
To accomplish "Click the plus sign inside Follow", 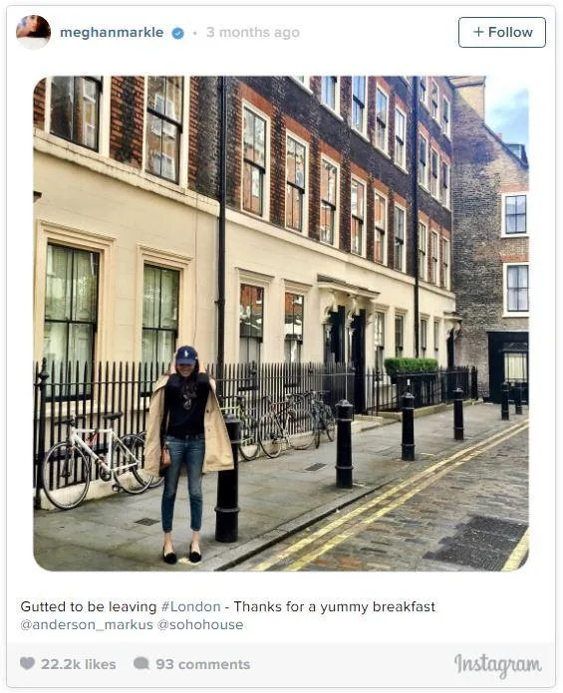I will (x=478, y=32).
